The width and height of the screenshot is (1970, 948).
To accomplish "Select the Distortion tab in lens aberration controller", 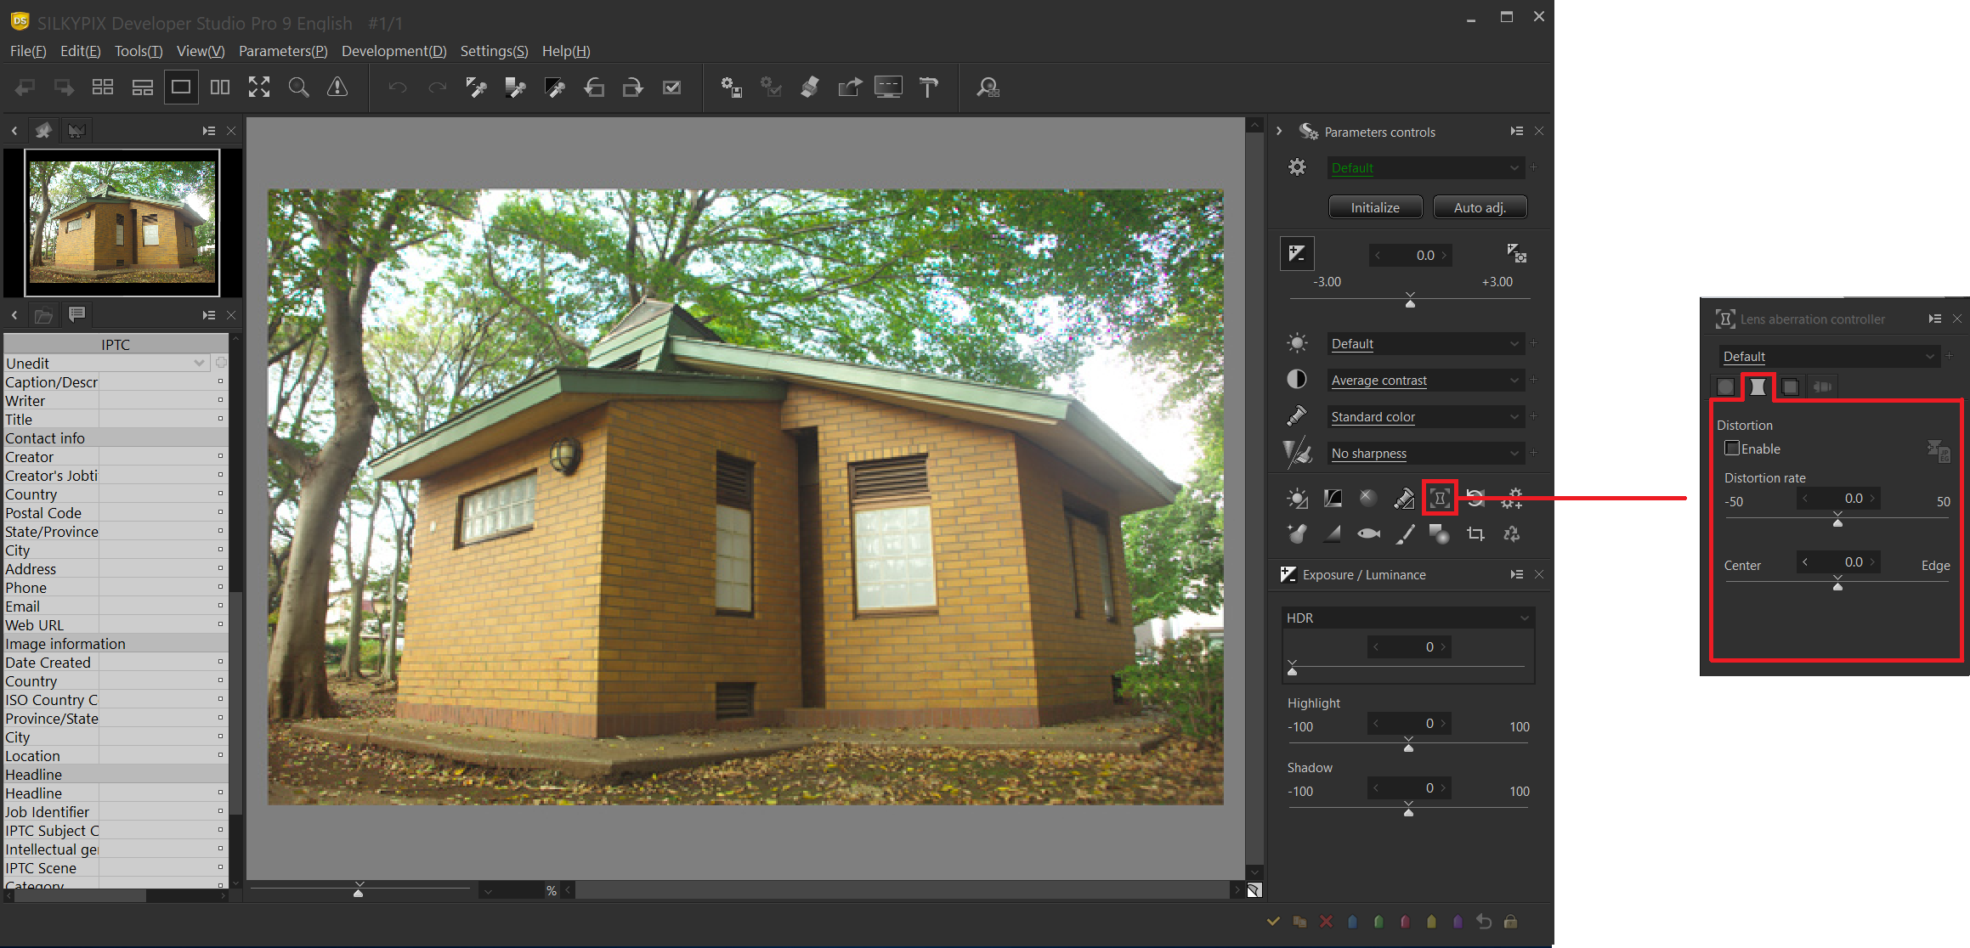I will 1758,387.
